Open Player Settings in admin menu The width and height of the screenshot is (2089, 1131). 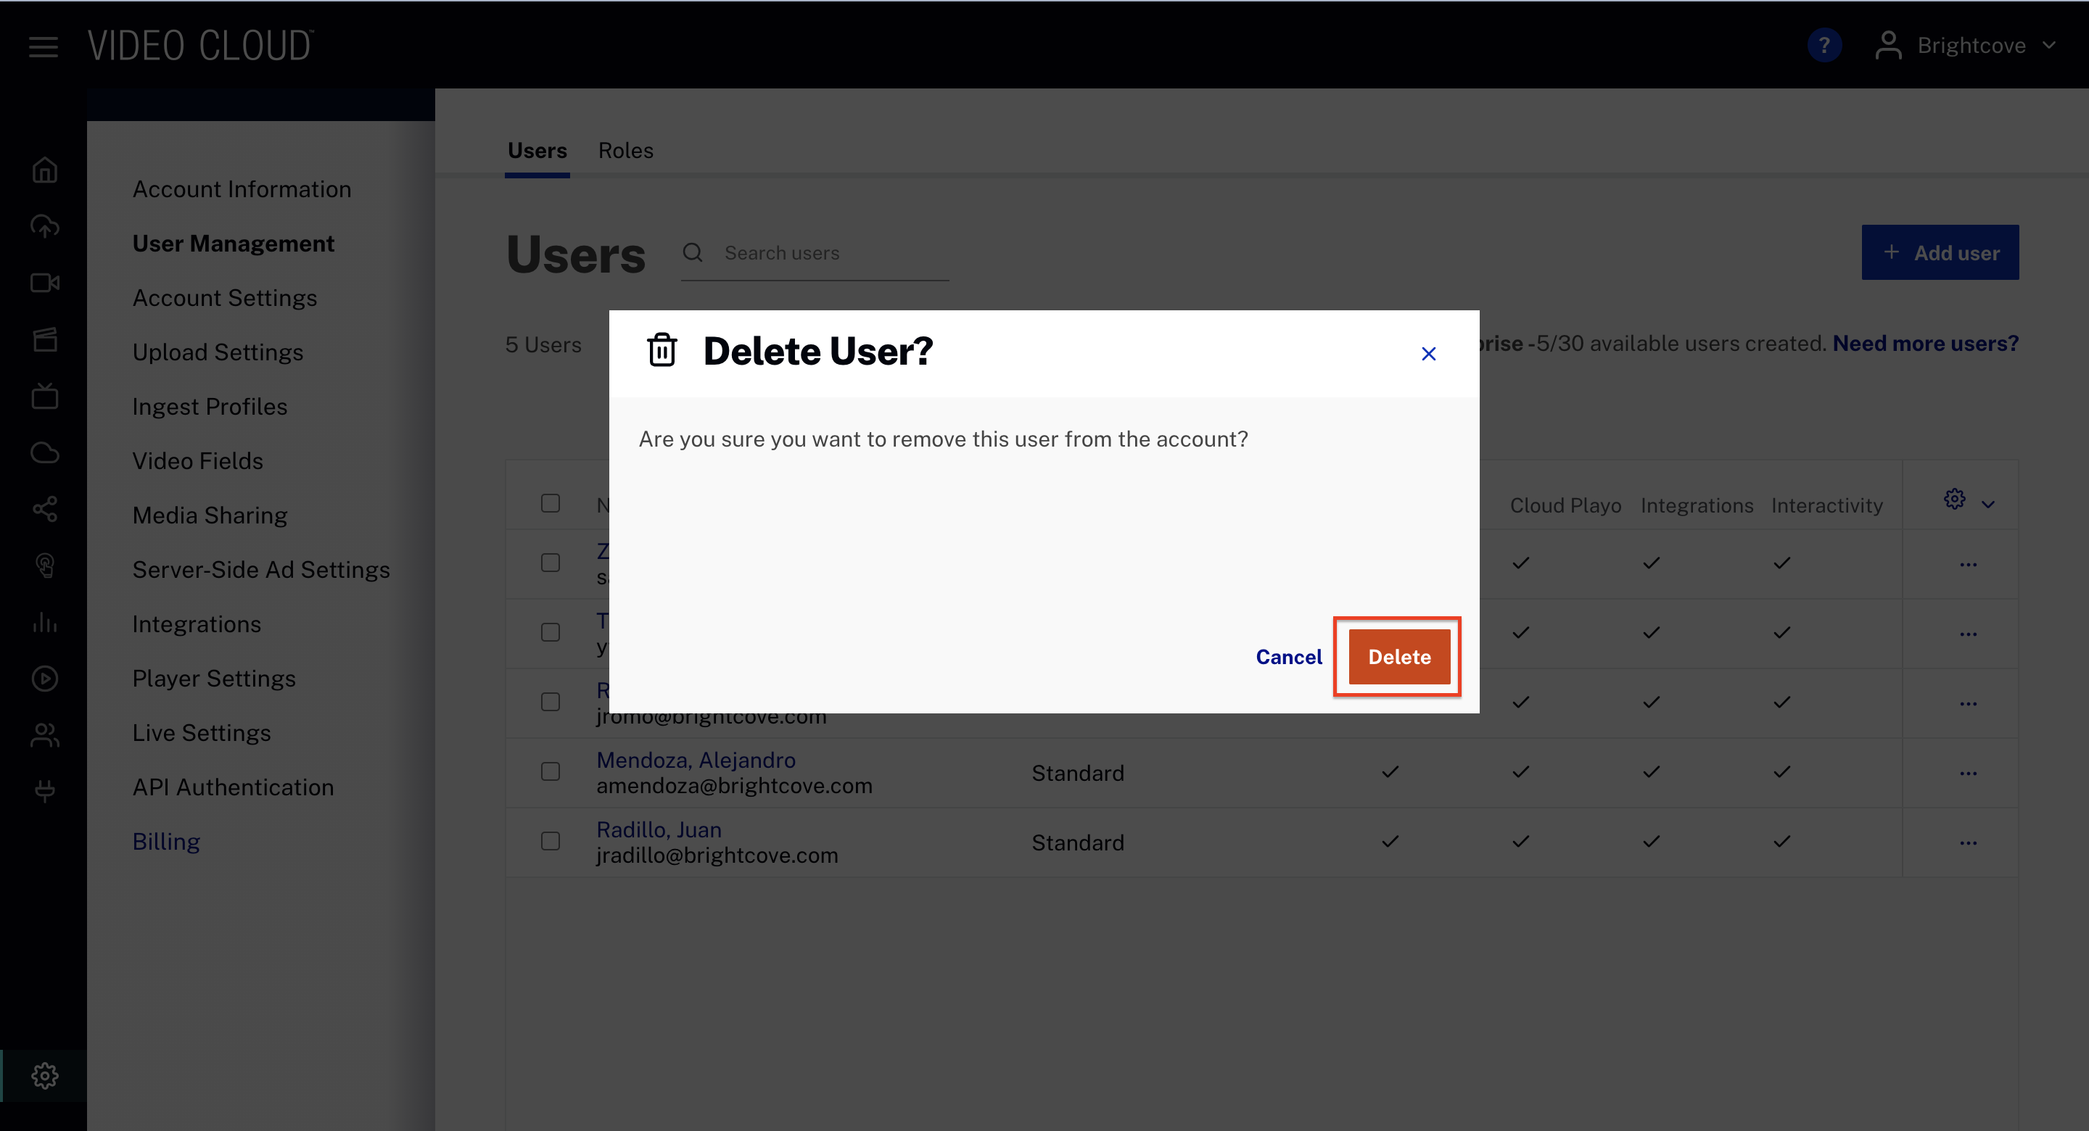click(x=213, y=678)
